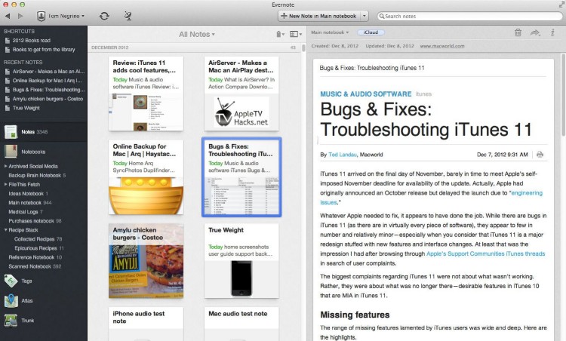Viewport: 566px width, 341px height.
Task: Open the note list sort options menu
Action: tap(281, 34)
